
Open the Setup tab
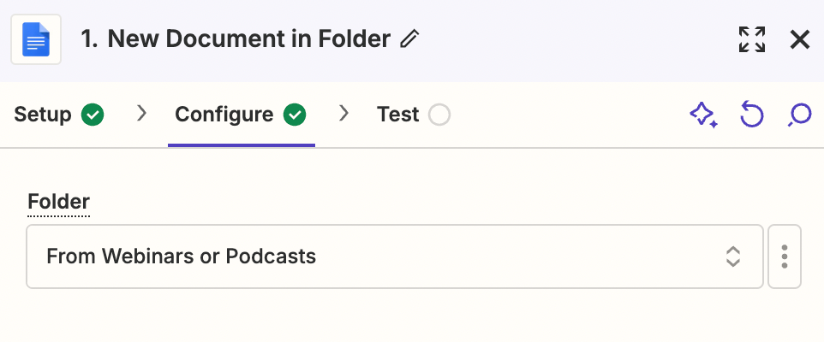coord(43,115)
